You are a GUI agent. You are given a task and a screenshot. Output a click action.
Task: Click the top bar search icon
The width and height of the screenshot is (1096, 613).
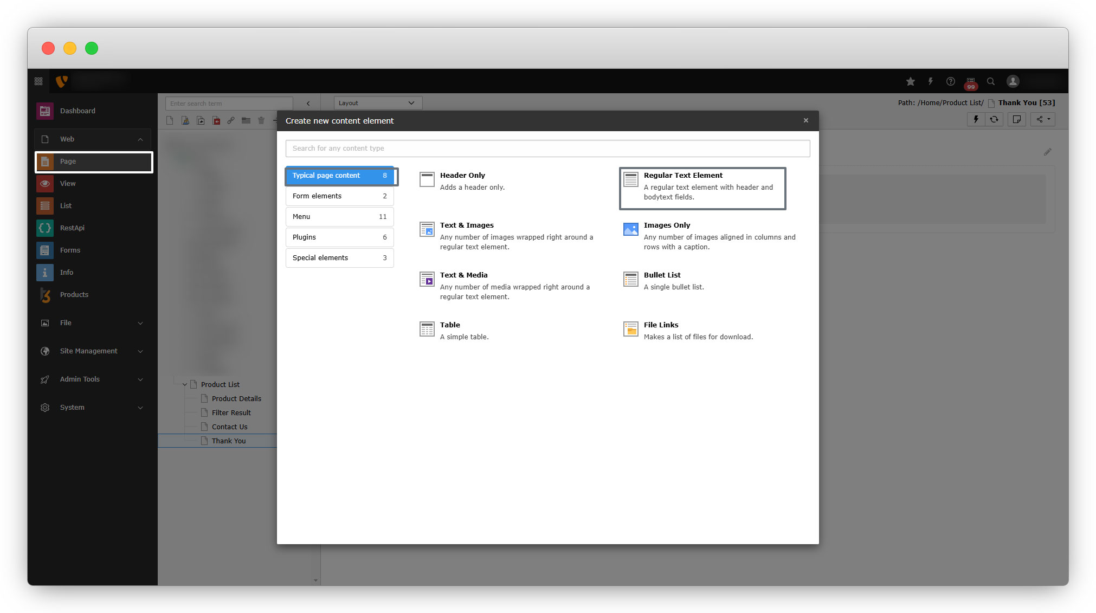991,81
